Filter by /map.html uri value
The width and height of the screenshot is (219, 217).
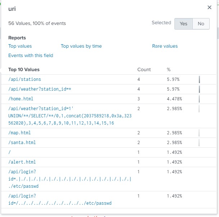(x=19, y=133)
